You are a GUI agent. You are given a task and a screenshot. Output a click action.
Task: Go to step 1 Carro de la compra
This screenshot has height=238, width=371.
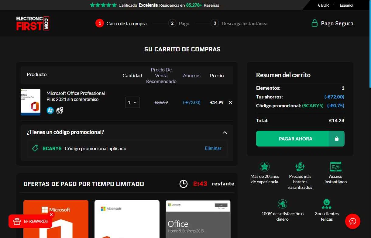coord(121,23)
